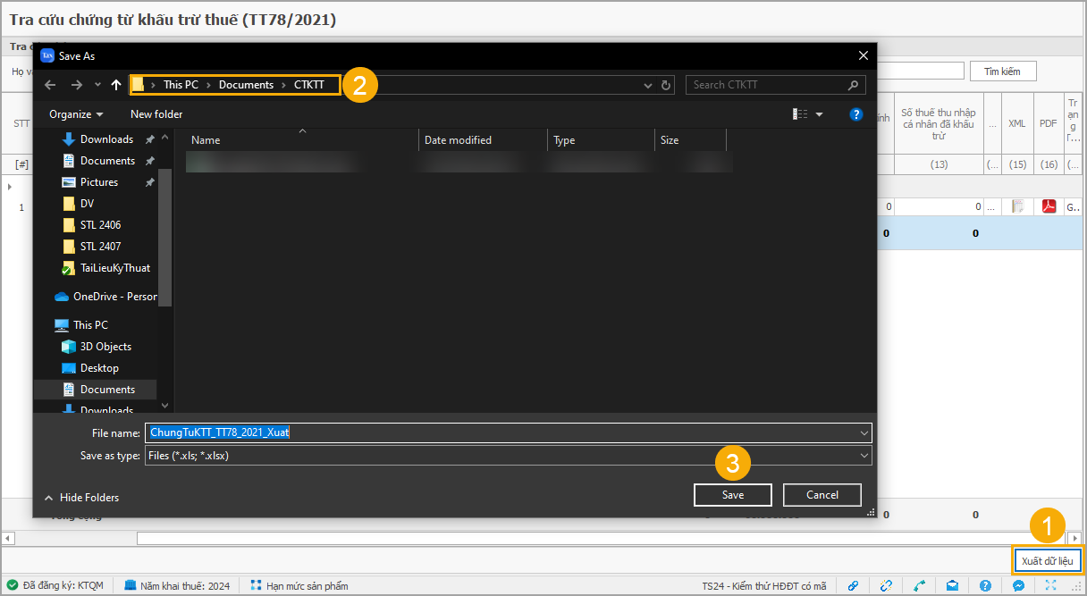The image size is (1087, 596).
Task: Select Documents in the address bar path
Action: tap(246, 85)
